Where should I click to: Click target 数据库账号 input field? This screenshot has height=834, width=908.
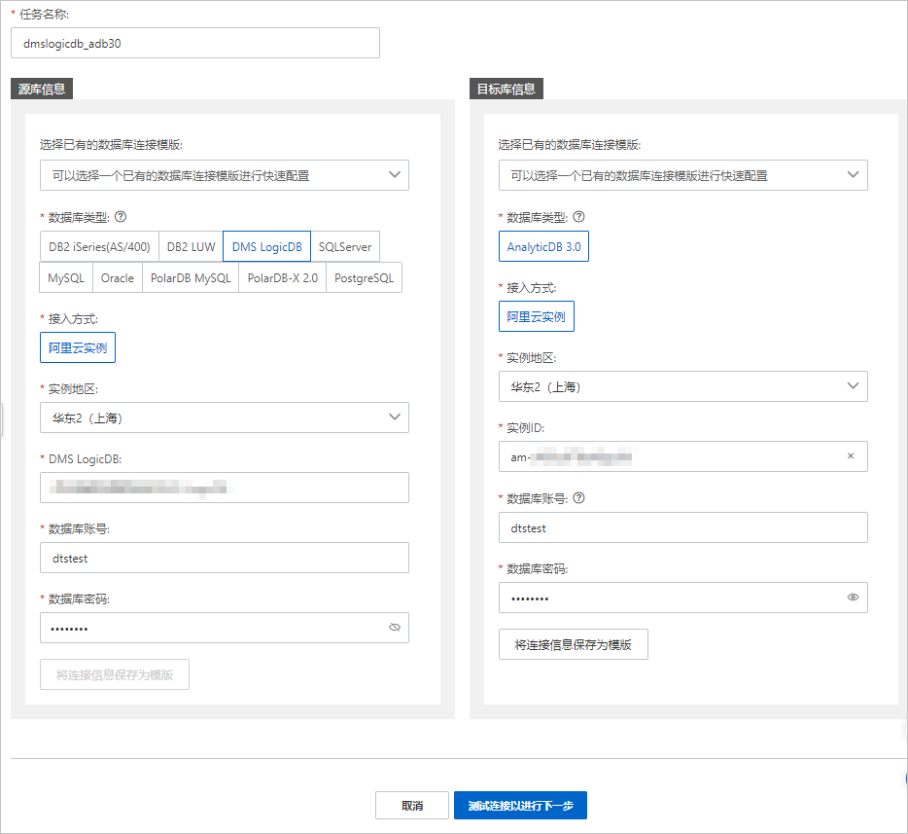point(683,527)
